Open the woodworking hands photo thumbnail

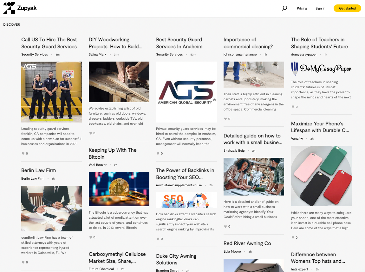point(119,82)
